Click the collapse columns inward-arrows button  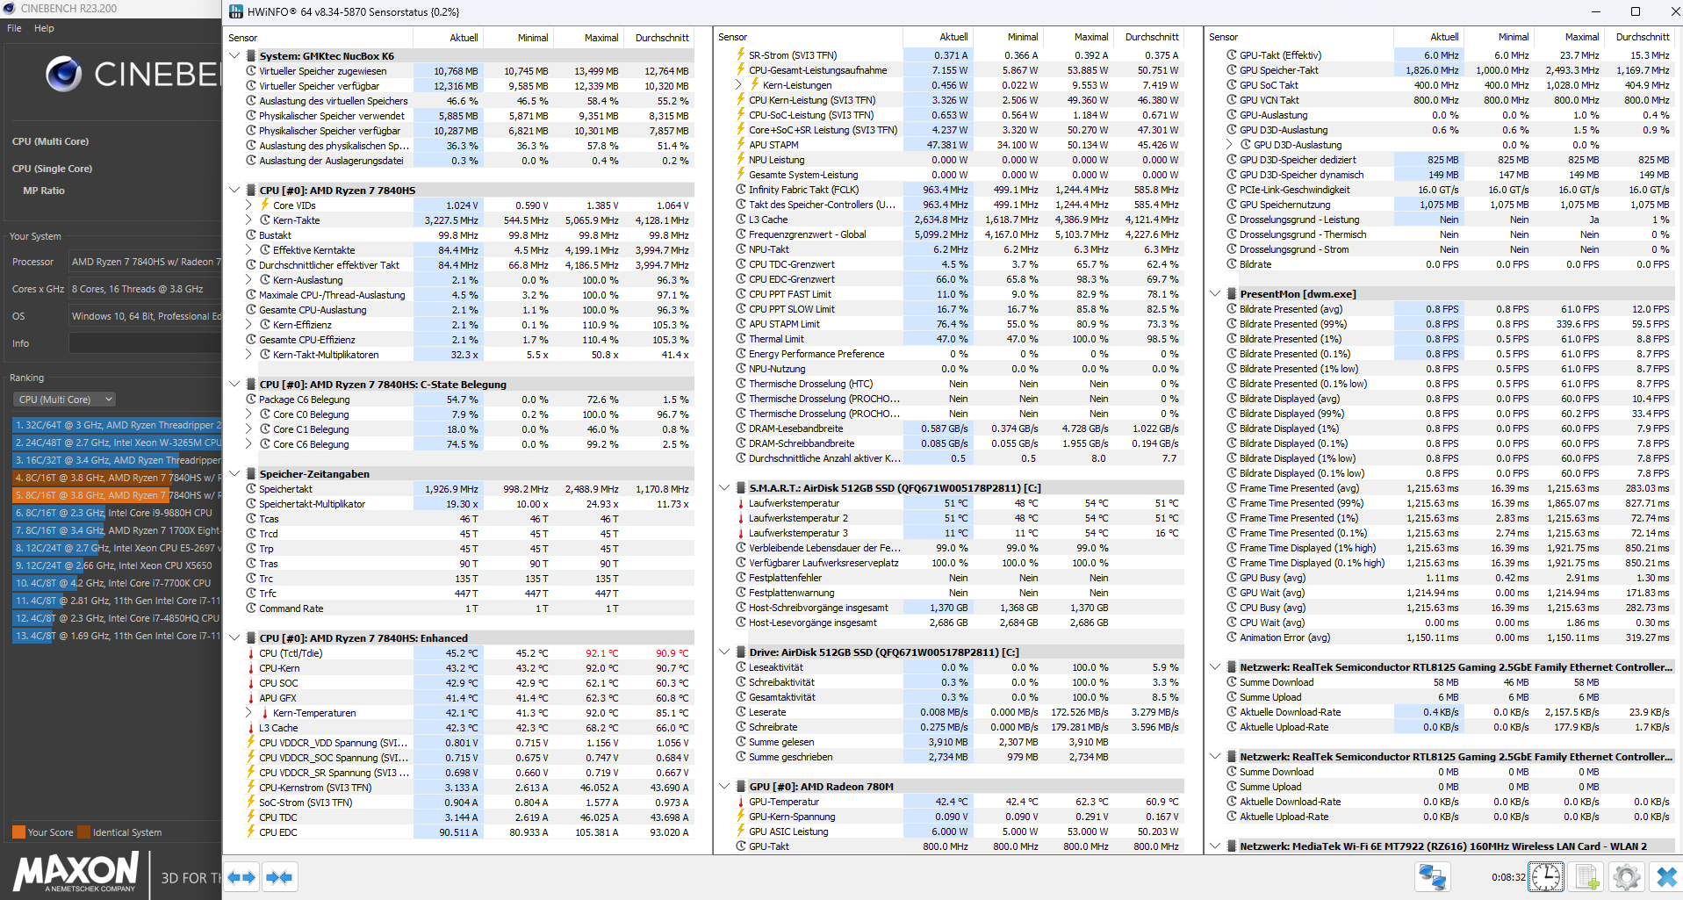[x=279, y=876]
